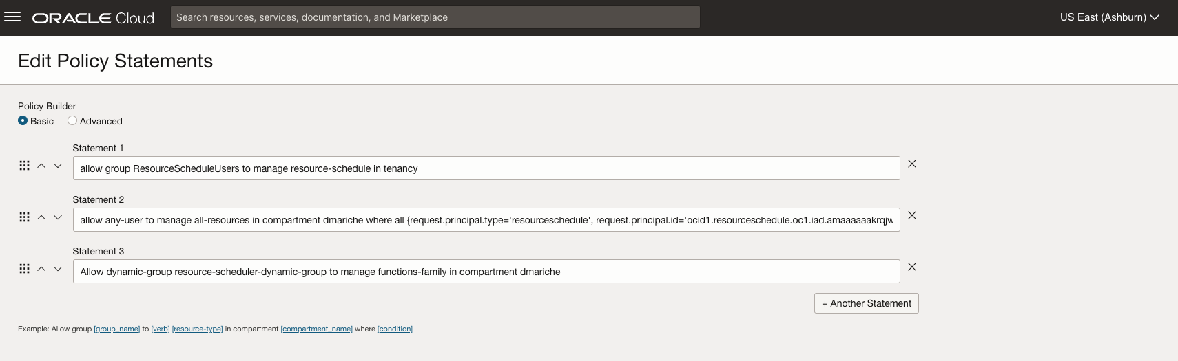Move Statement 2 down with the chevron

pyautogui.click(x=58, y=217)
